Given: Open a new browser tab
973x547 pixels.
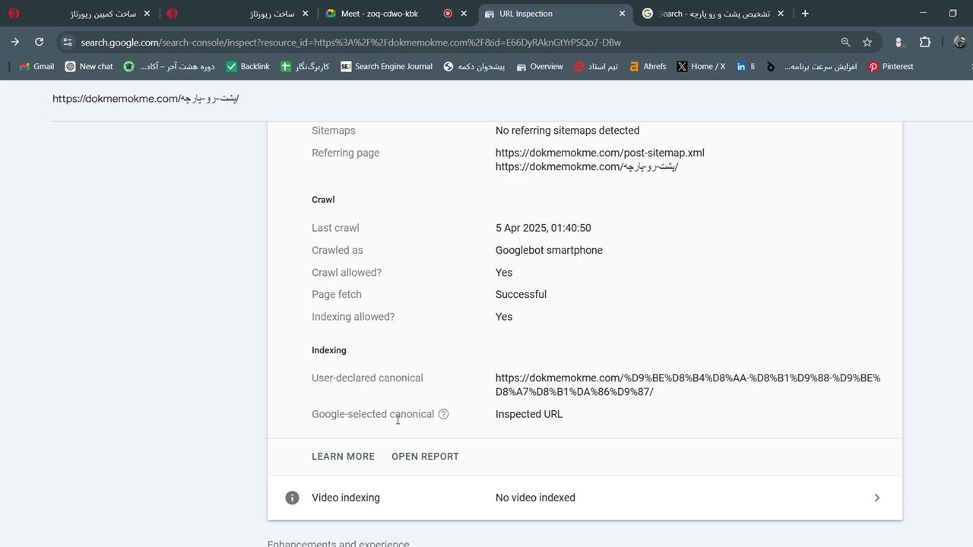Looking at the screenshot, I should point(805,14).
